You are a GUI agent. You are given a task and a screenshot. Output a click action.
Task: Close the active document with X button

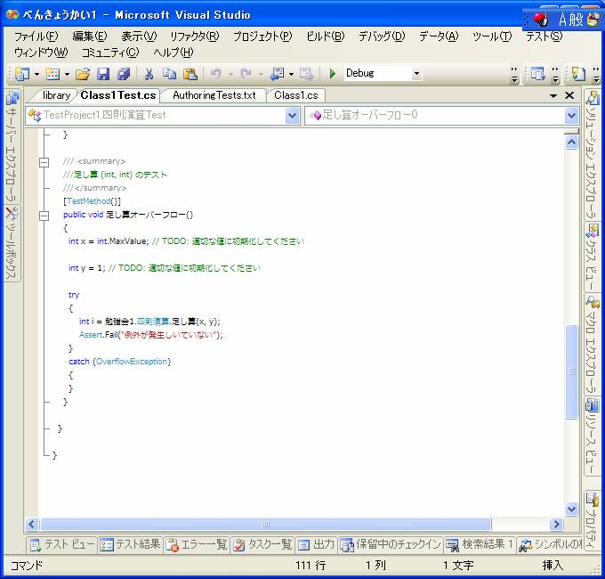pyautogui.click(x=570, y=95)
